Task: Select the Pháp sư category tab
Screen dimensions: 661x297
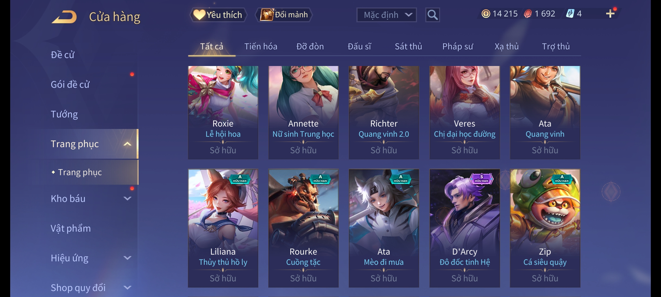Action: click(x=458, y=46)
